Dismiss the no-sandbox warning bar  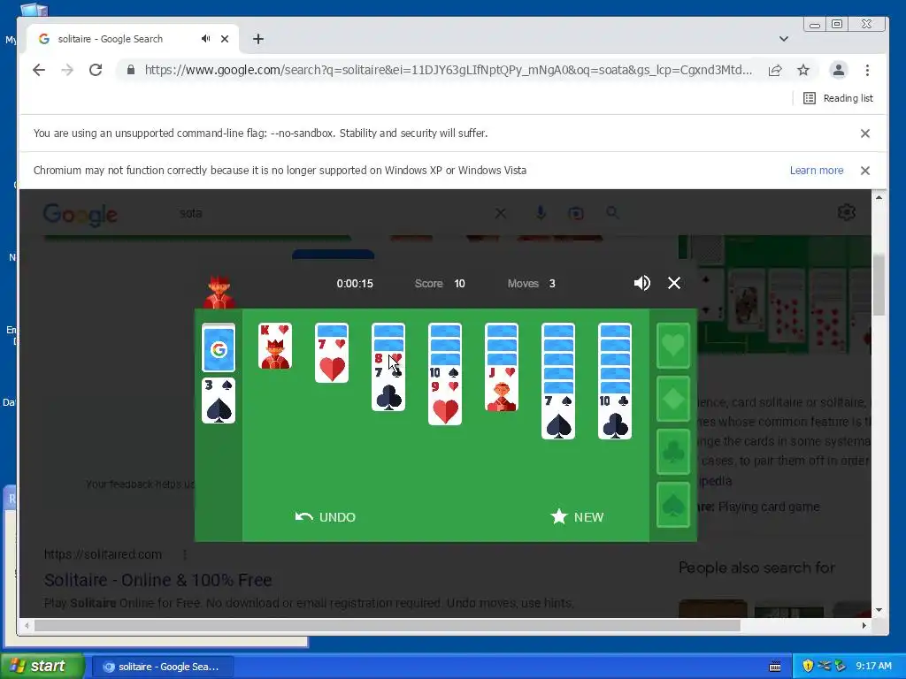coord(865,134)
